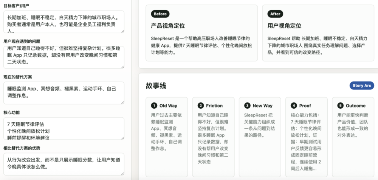Open the Outcome card title

point(356,106)
